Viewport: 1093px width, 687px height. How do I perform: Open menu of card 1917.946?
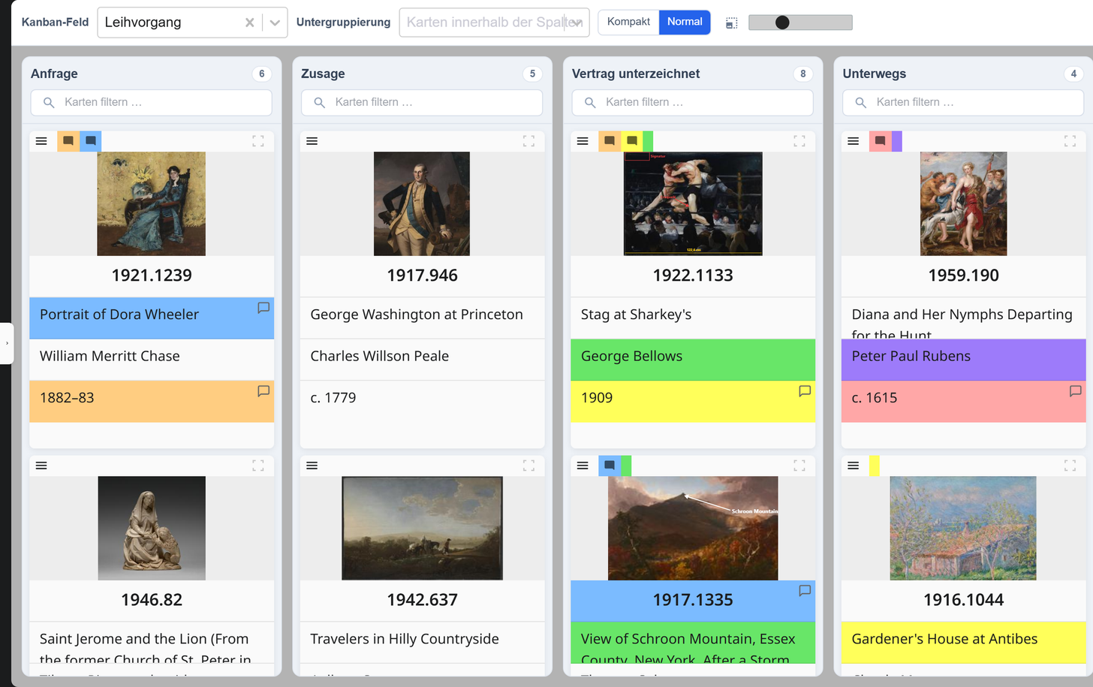coord(312,141)
